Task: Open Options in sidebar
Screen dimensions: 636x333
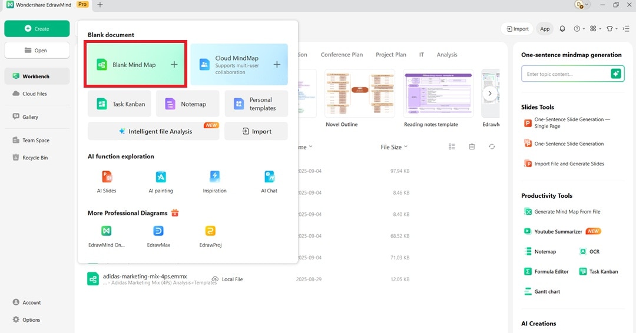Action: coord(26,319)
